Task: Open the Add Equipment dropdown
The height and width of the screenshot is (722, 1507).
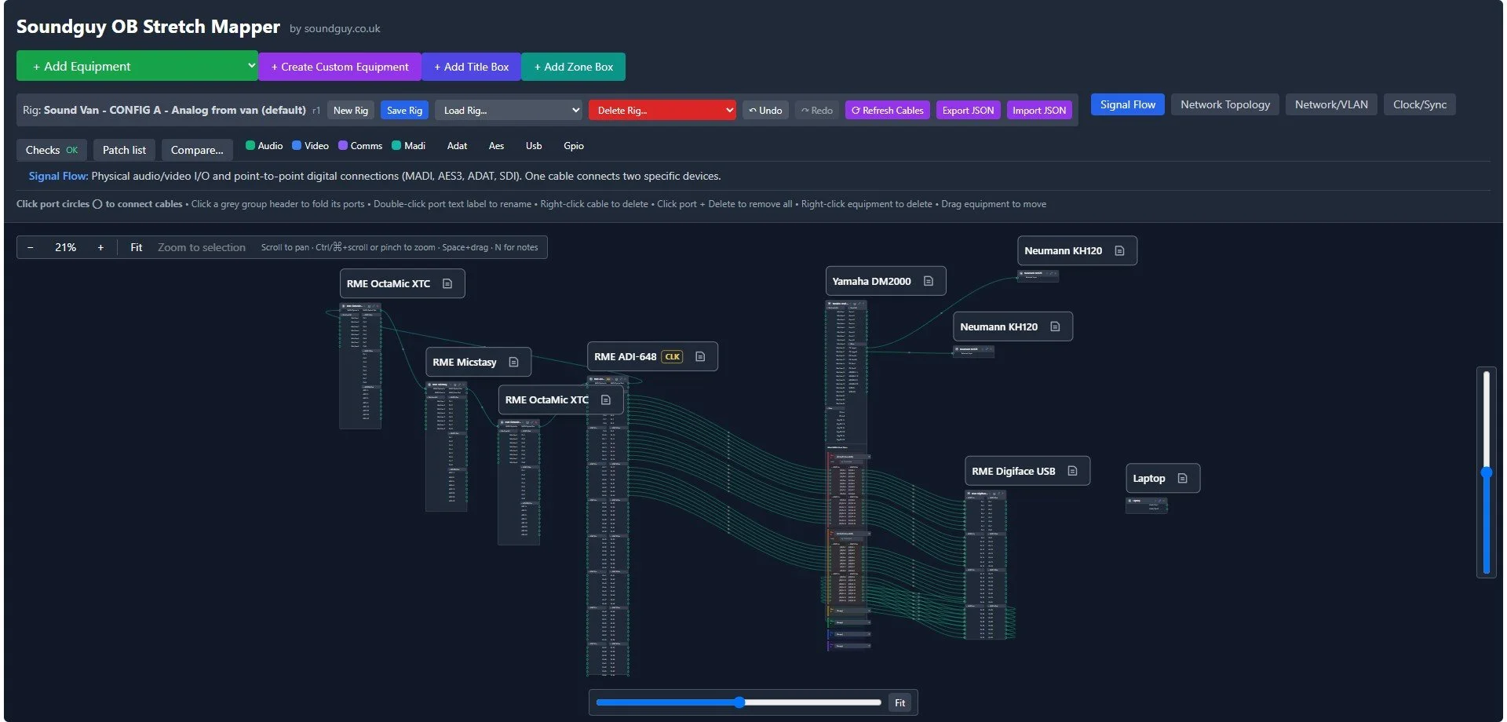Action: [x=137, y=66]
